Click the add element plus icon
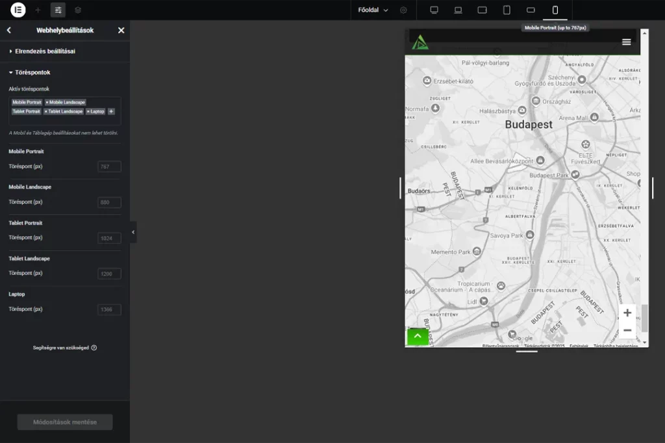665x443 pixels. (x=38, y=10)
